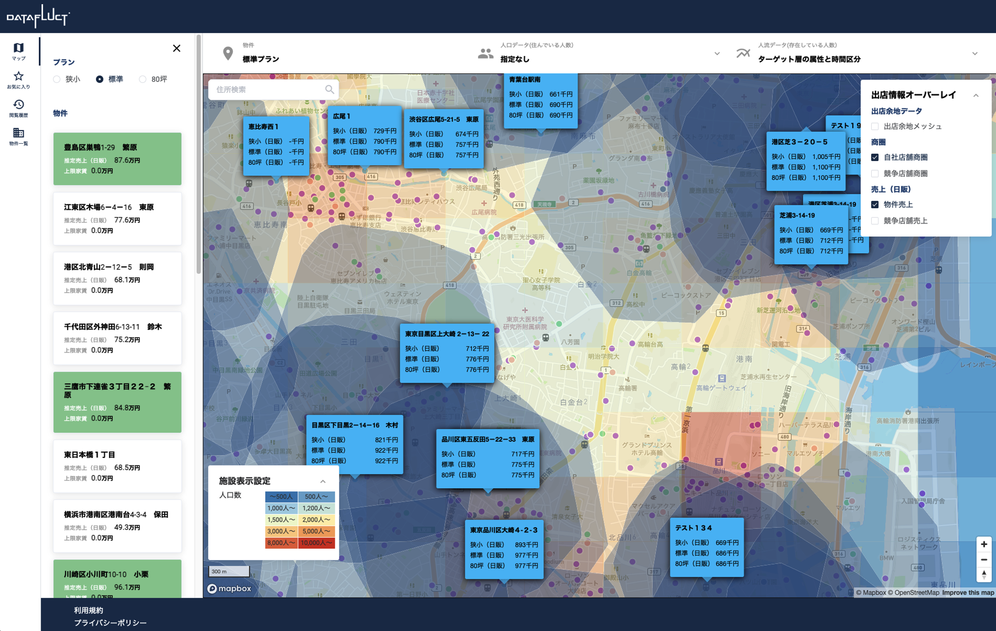This screenshot has width=996, height=631.
Task: Select the 狭小 plan radio button
Action: tap(57, 79)
